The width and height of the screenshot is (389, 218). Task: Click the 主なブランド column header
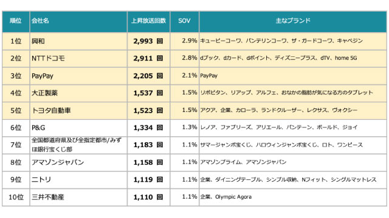coord(293,21)
